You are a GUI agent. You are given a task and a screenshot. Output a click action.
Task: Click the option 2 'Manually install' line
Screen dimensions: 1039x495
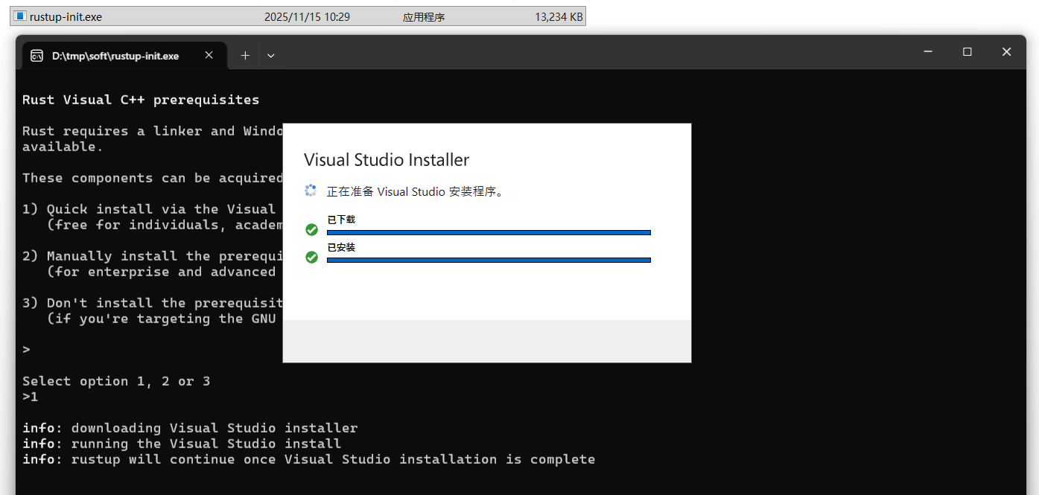coord(152,256)
